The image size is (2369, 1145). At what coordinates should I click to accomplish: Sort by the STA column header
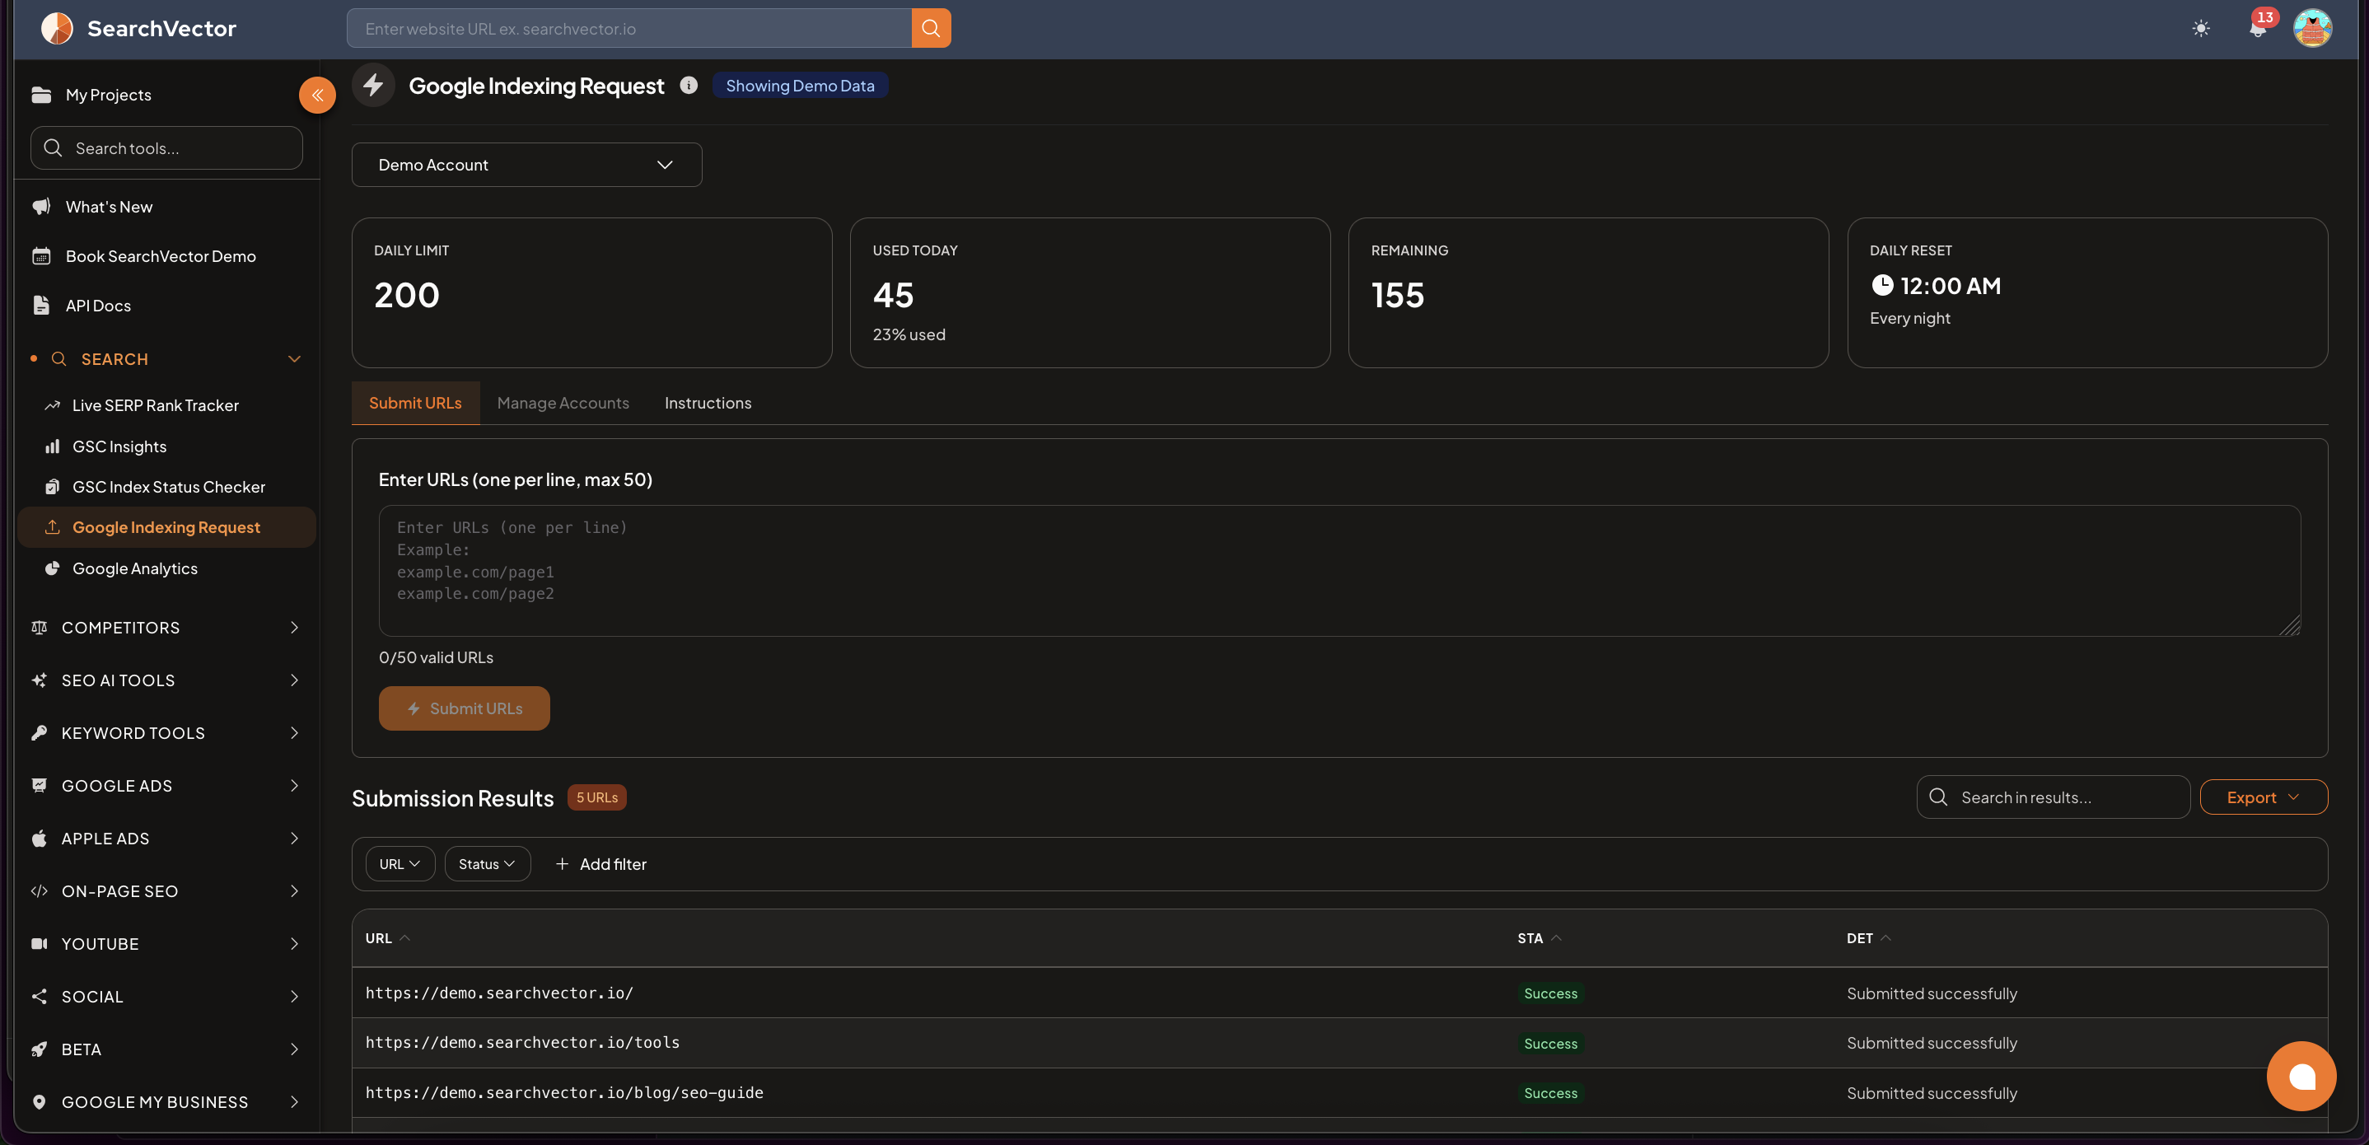click(x=1539, y=939)
